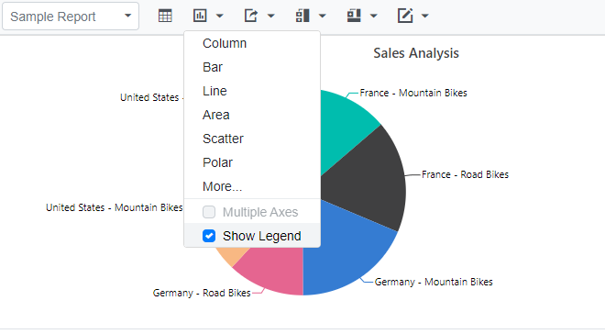Expand the export options arrow
605x334 pixels.
click(x=270, y=16)
